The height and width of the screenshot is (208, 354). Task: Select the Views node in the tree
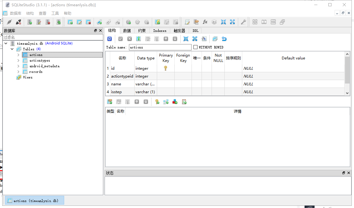click(28, 77)
